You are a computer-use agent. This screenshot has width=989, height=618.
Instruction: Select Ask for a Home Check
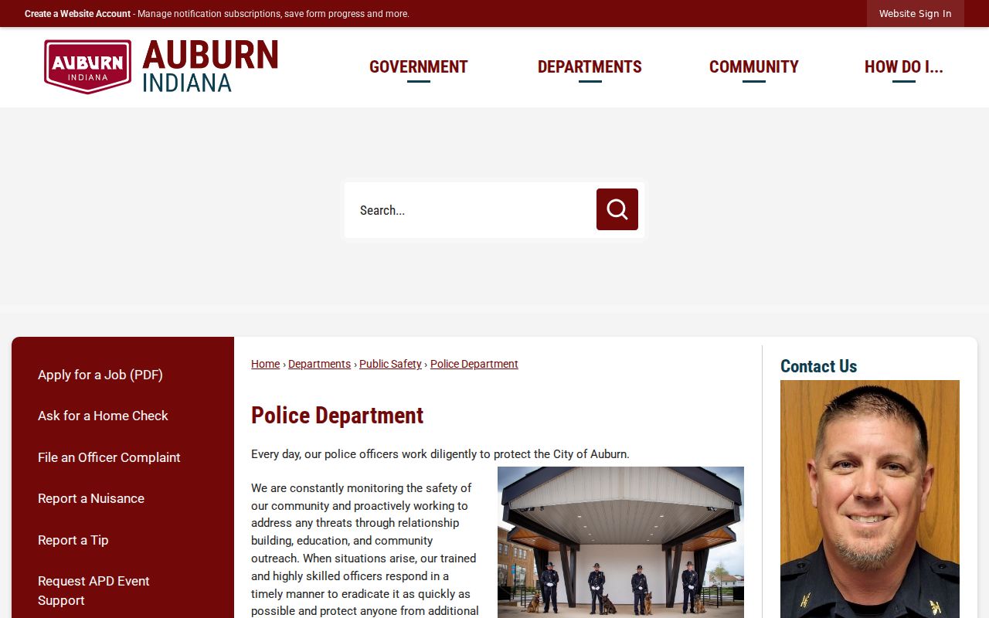click(103, 416)
